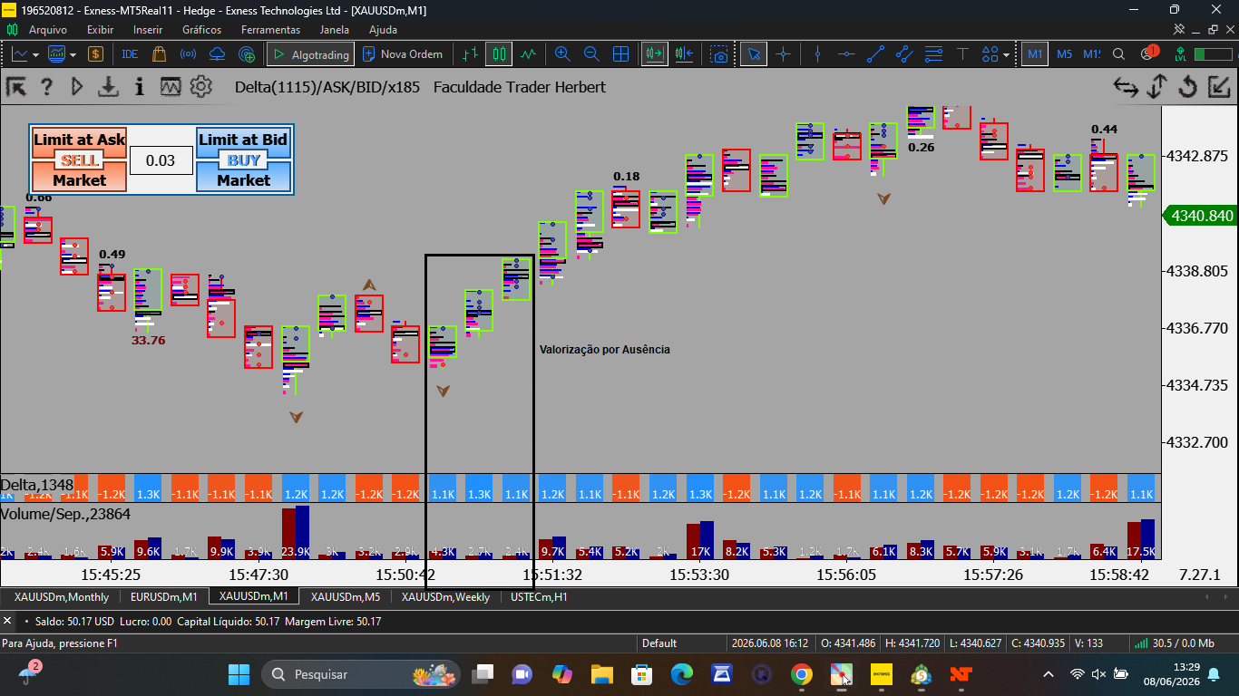Switch to the EURUSDm,M1 chart tab

[x=163, y=596]
